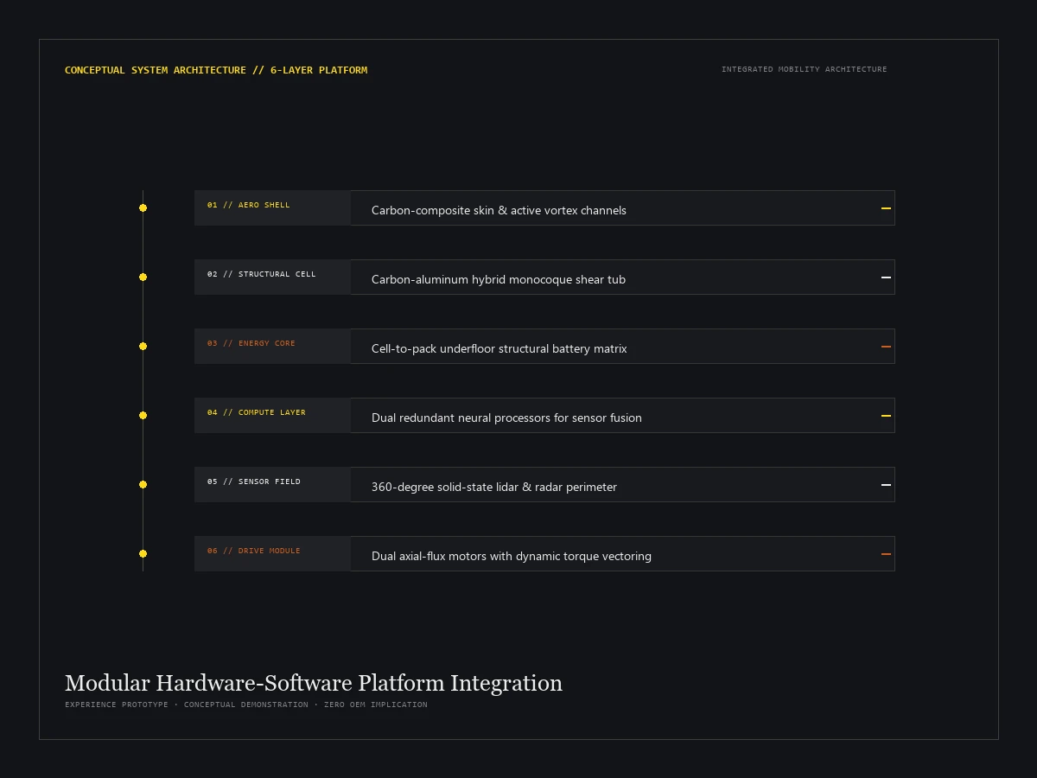The width and height of the screenshot is (1037, 778).
Task: Collapse the Drive Module layer row
Action: coord(886,554)
